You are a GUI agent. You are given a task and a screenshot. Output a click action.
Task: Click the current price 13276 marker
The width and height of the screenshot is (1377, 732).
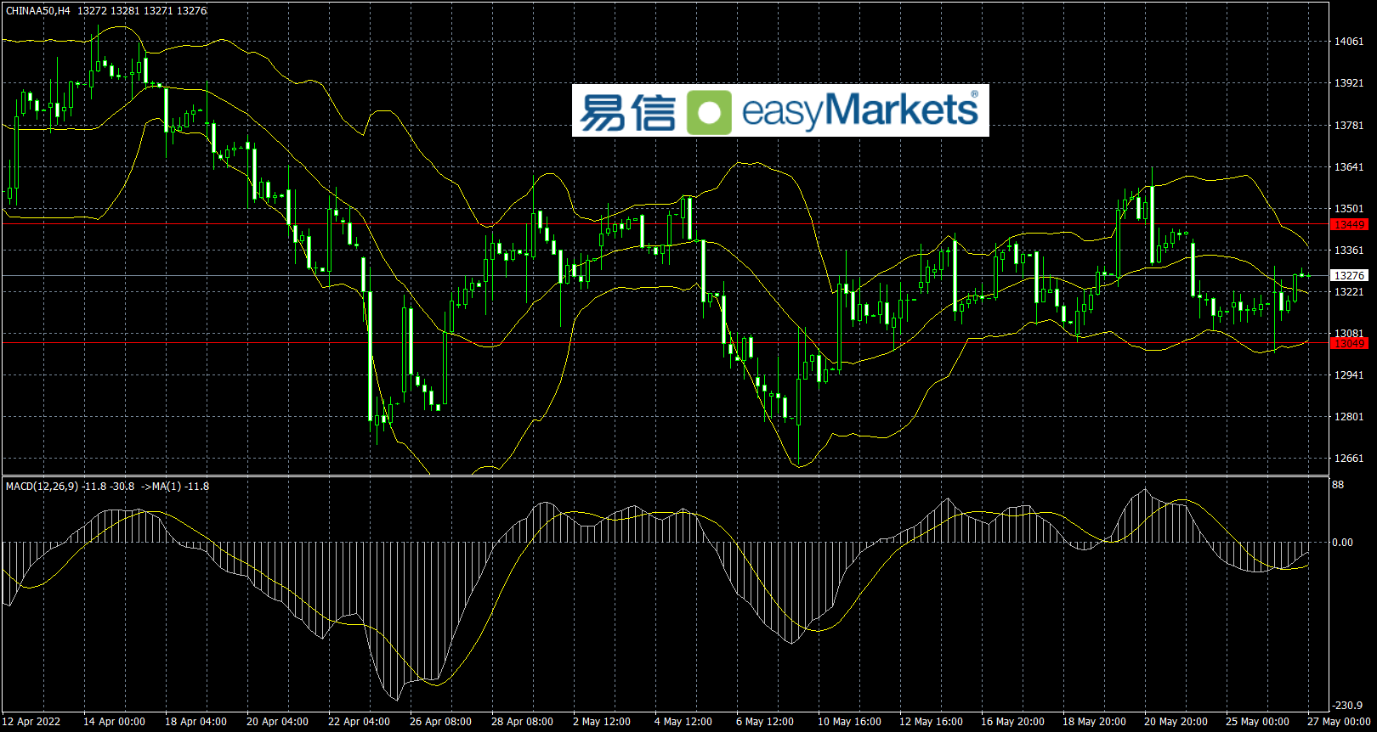pos(1349,276)
